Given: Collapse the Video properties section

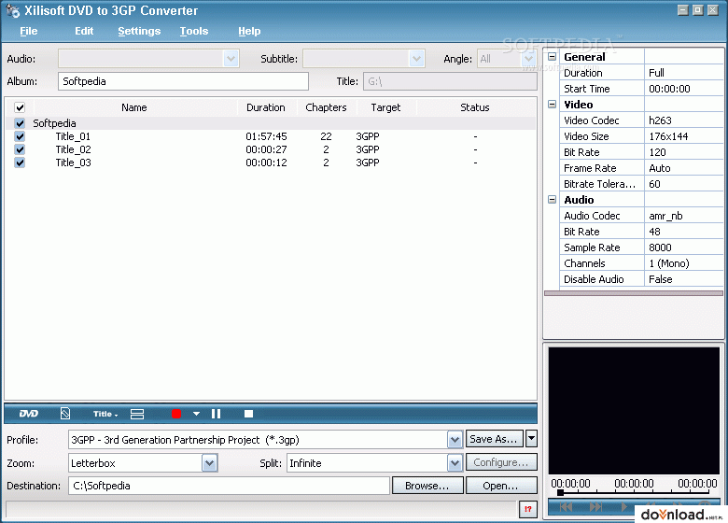Looking at the screenshot, I should click(552, 104).
